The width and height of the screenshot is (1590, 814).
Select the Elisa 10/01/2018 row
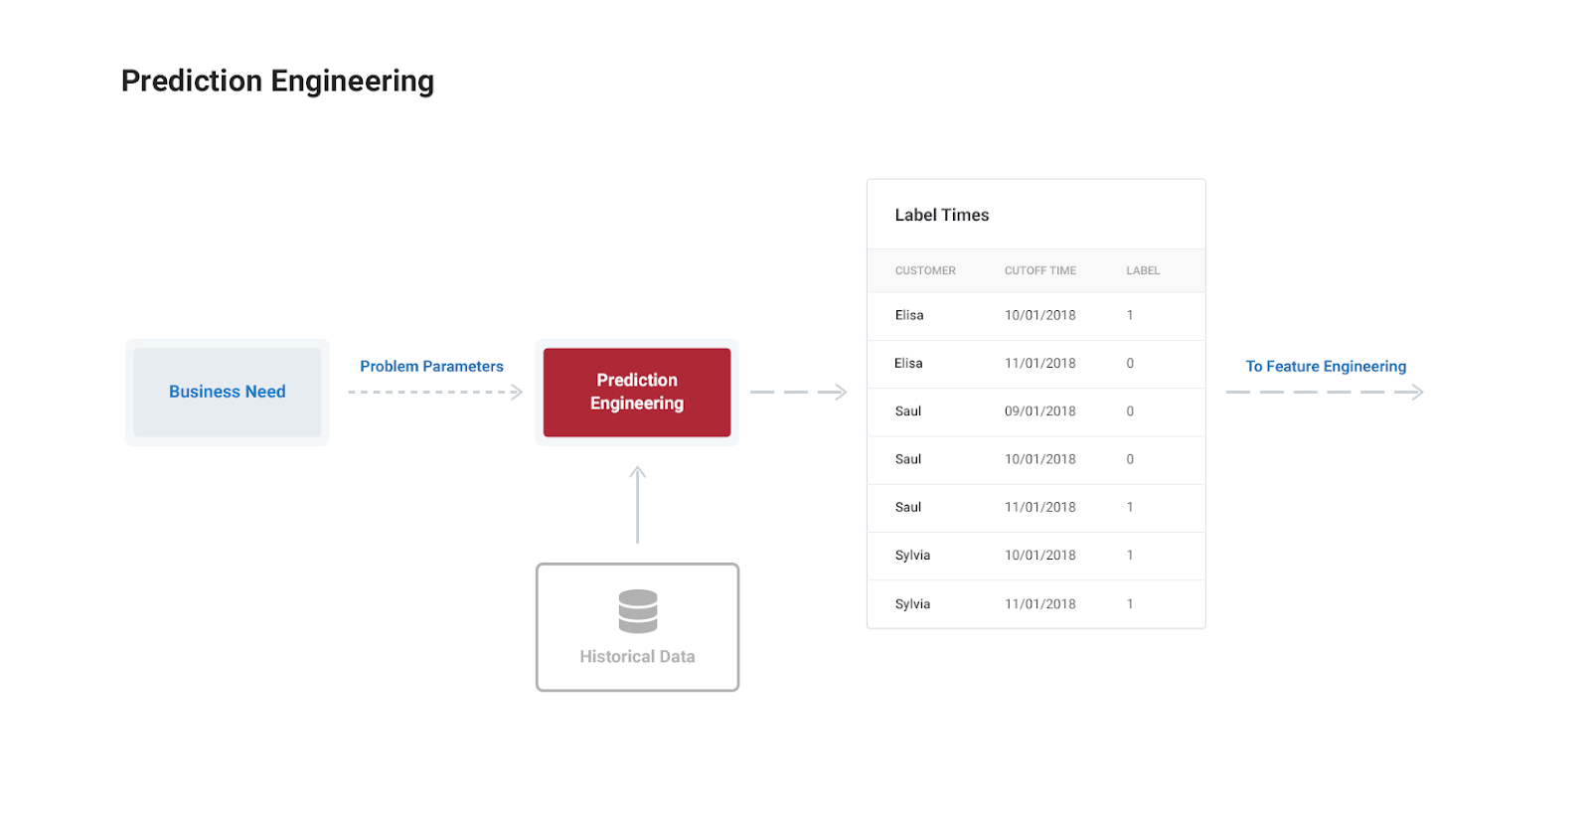(1036, 316)
